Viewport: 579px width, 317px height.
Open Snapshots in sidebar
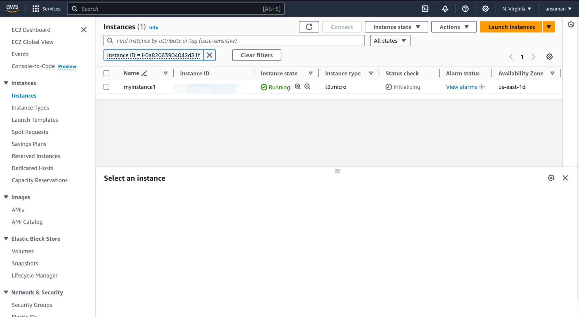coord(25,263)
